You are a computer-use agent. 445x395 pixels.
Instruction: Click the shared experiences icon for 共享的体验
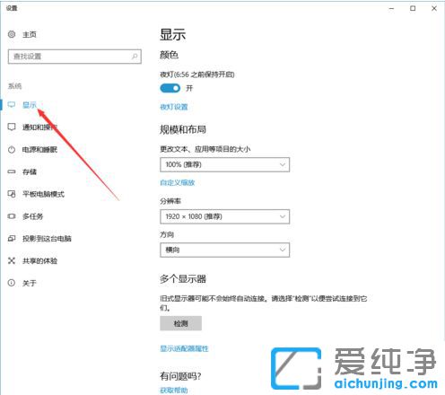pos(12,260)
